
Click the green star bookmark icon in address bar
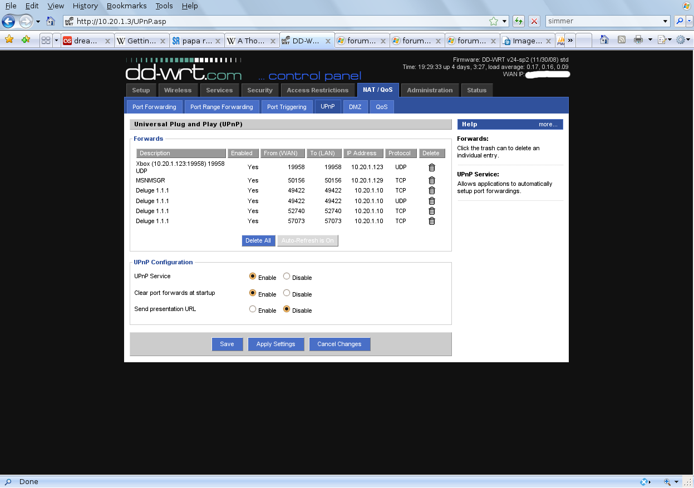coord(494,22)
